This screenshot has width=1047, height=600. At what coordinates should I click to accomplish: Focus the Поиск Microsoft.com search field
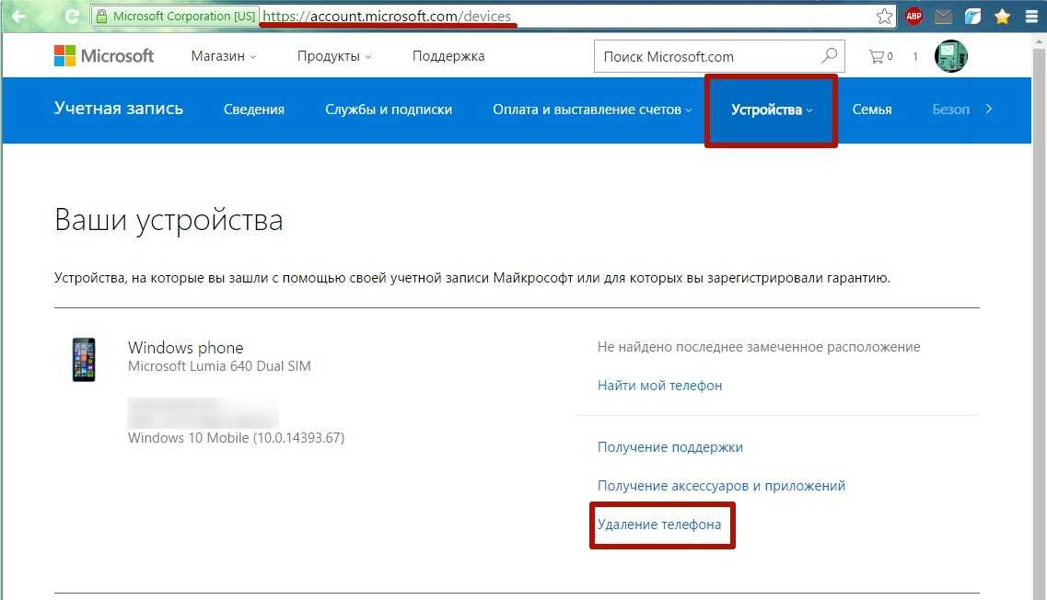[704, 57]
